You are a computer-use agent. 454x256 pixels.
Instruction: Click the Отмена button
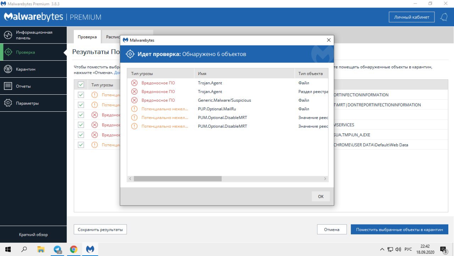[332, 229]
